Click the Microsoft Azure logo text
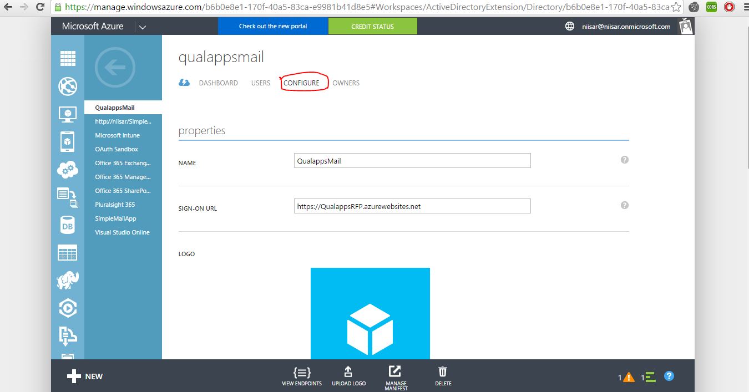Screen dimensions: 749x392 (x=93, y=27)
